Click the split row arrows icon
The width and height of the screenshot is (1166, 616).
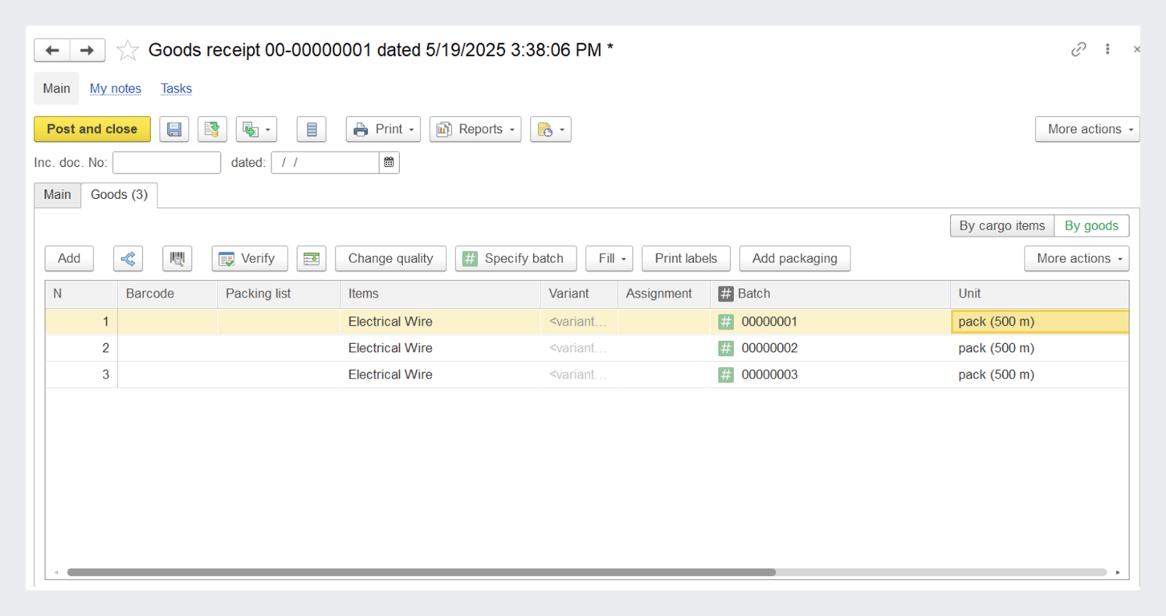[128, 258]
